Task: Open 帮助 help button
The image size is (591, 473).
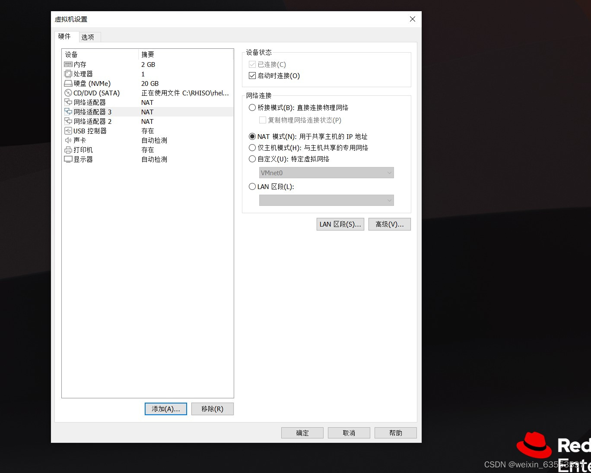Action: [396, 433]
